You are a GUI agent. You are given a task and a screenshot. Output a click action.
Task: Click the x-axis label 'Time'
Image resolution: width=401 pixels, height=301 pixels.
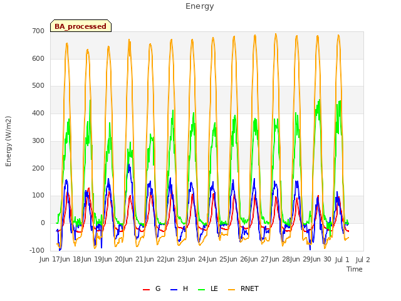pos(355,269)
